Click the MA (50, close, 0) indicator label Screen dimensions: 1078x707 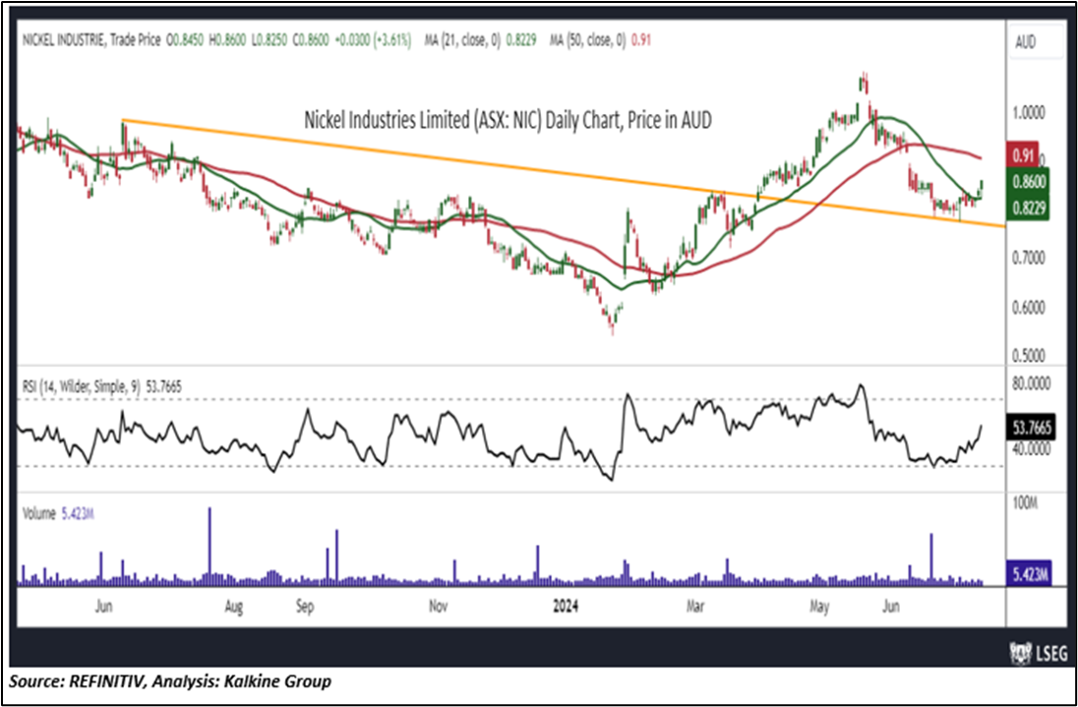tap(587, 40)
